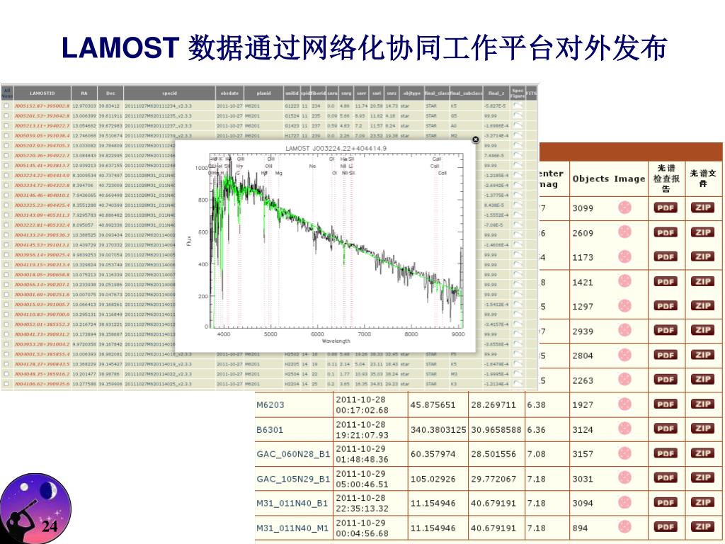Open PDF report for plan B6301

pyautogui.click(x=666, y=429)
